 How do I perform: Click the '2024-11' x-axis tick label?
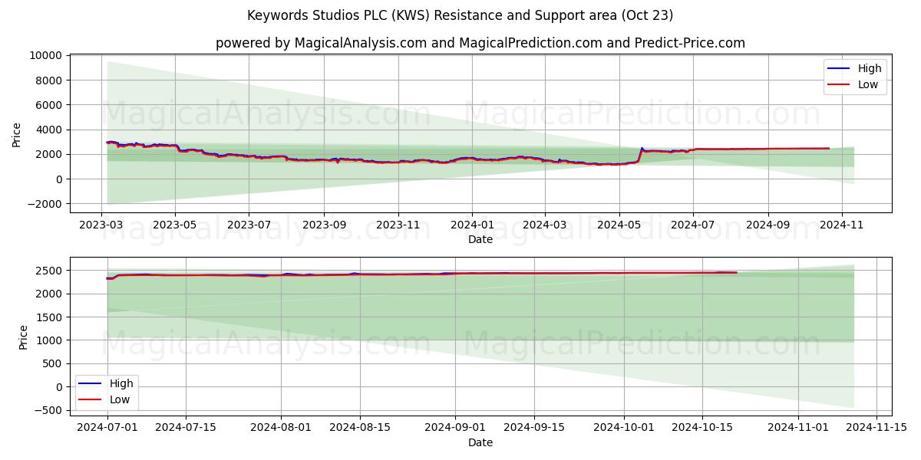[842, 225]
